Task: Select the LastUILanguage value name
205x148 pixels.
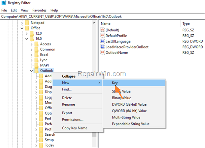Action: tap(118, 41)
